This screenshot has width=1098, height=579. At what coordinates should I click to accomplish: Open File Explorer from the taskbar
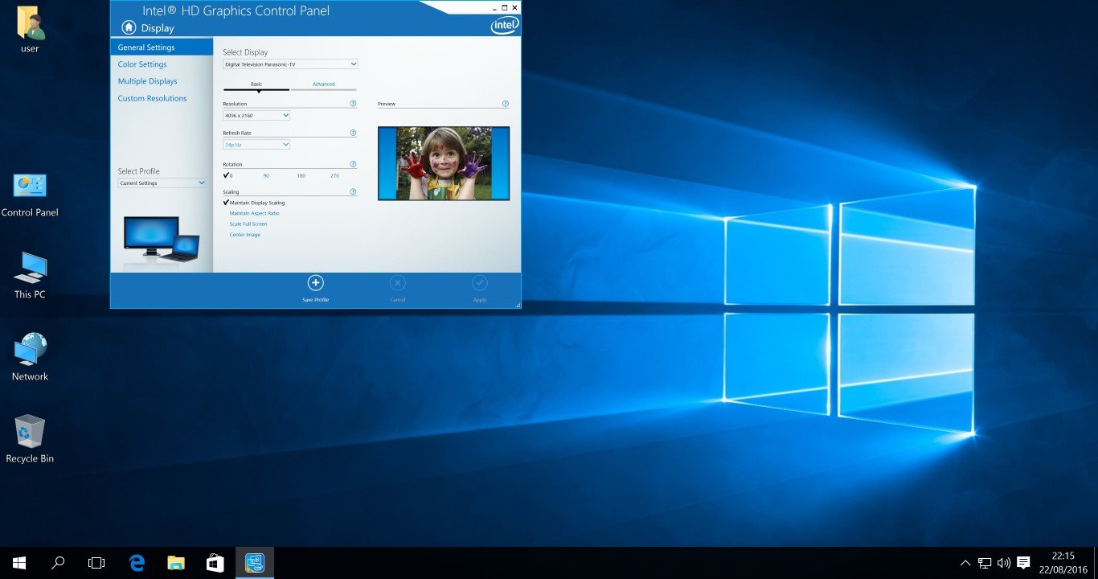[175, 563]
